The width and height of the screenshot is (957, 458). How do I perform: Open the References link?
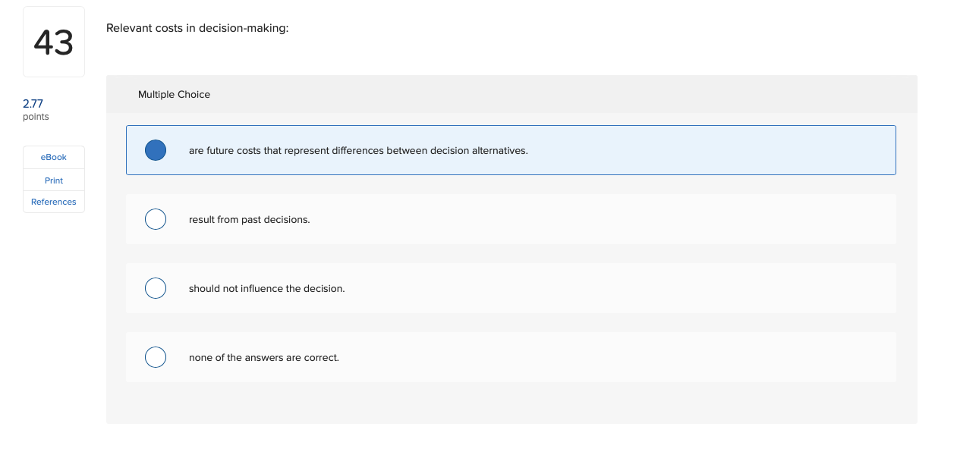[53, 202]
